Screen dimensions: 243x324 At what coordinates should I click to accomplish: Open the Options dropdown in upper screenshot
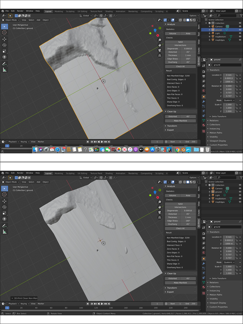click(x=194, y=16)
